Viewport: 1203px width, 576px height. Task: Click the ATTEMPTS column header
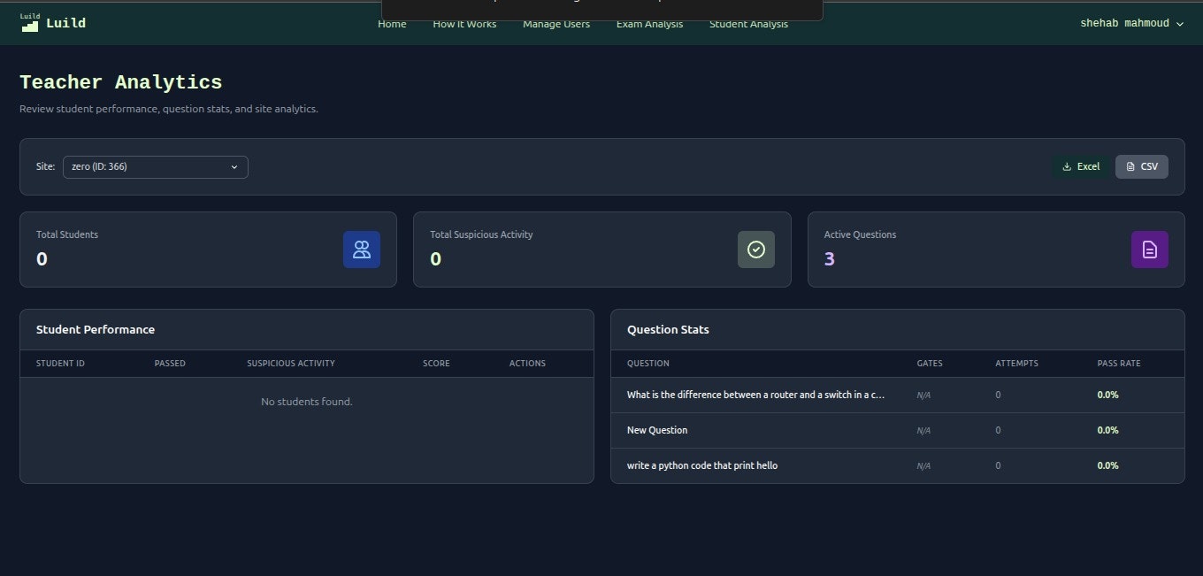[x=1016, y=364]
